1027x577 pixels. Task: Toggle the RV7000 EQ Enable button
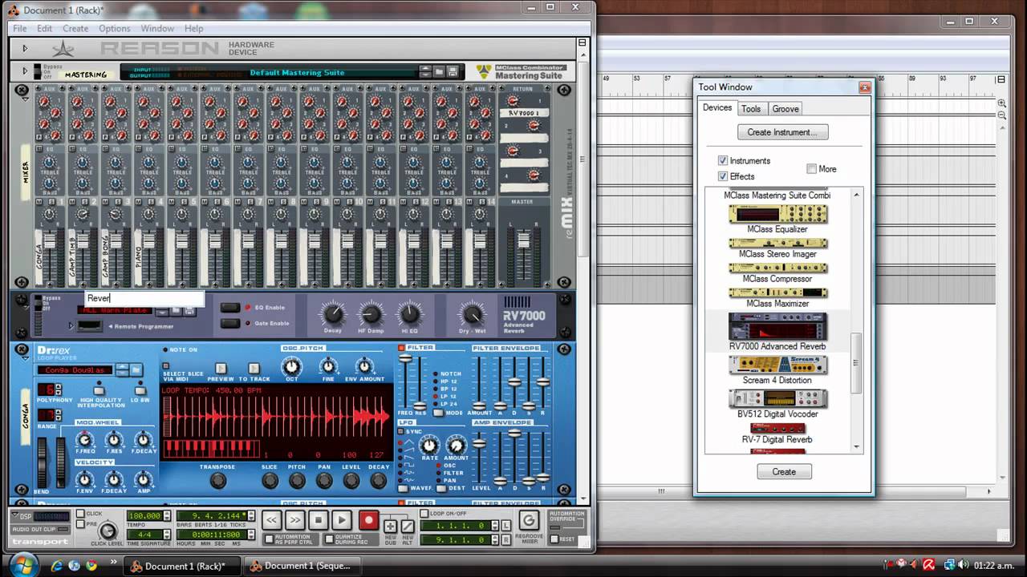230,308
